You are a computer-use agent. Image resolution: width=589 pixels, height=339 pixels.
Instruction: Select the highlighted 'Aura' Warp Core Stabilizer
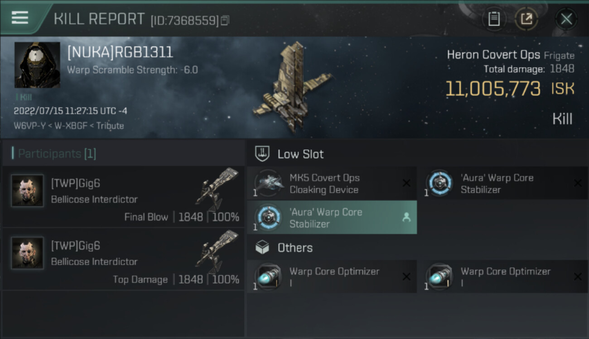(x=332, y=217)
